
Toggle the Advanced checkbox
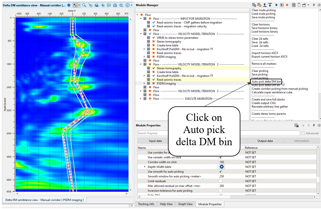pos(303,133)
